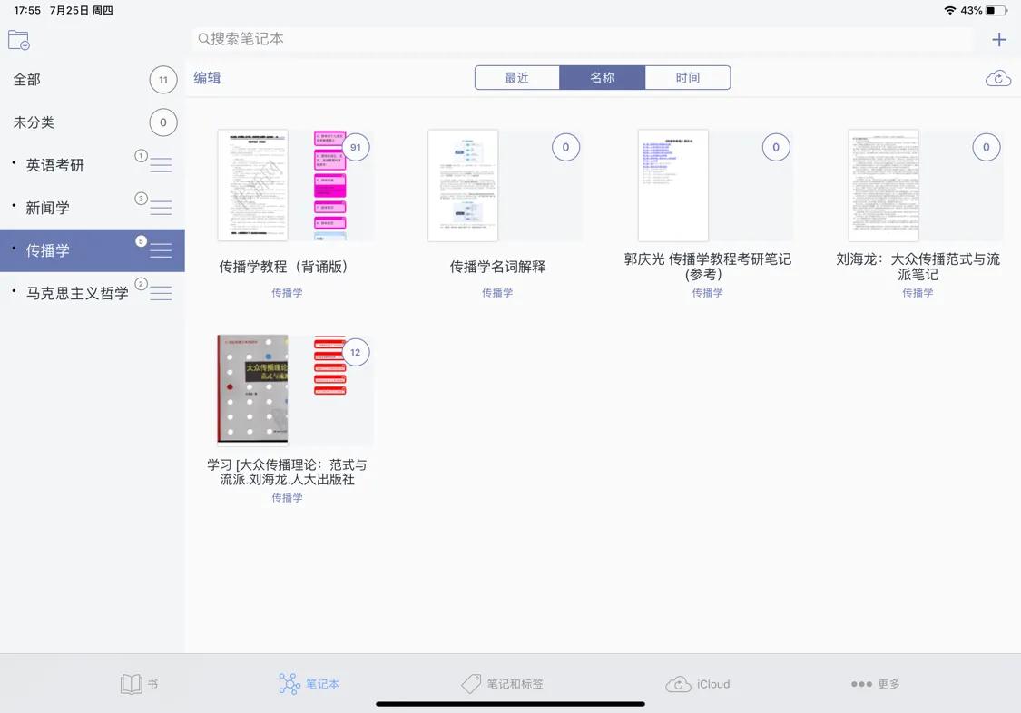Tap the battery indicator at top right

[993, 11]
